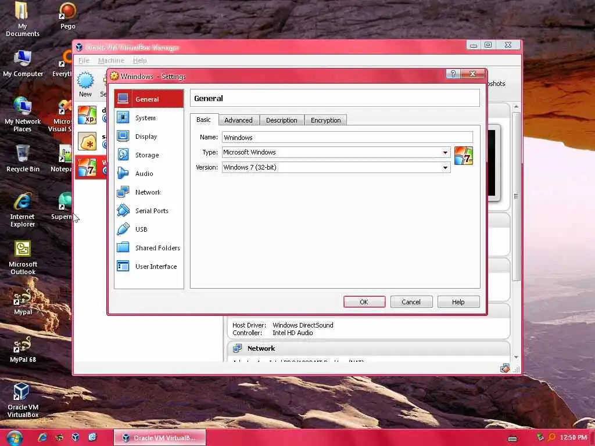Click the settings dialog help question icon
Image resolution: width=595 pixels, height=446 pixels.
point(453,74)
